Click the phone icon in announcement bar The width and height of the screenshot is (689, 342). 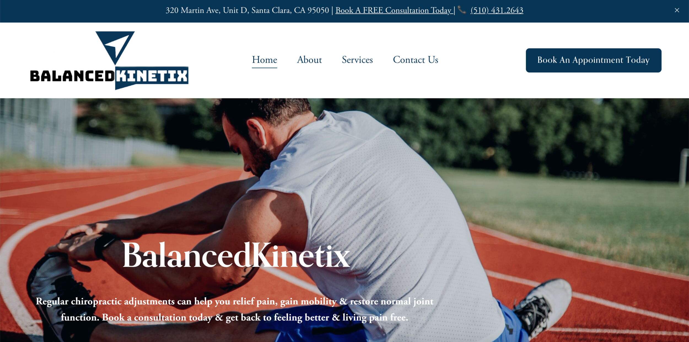[462, 10]
